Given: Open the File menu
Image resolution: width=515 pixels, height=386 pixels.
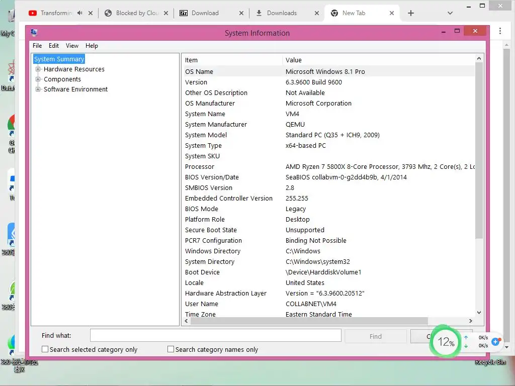Looking at the screenshot, I should click(x=37, y=46).
